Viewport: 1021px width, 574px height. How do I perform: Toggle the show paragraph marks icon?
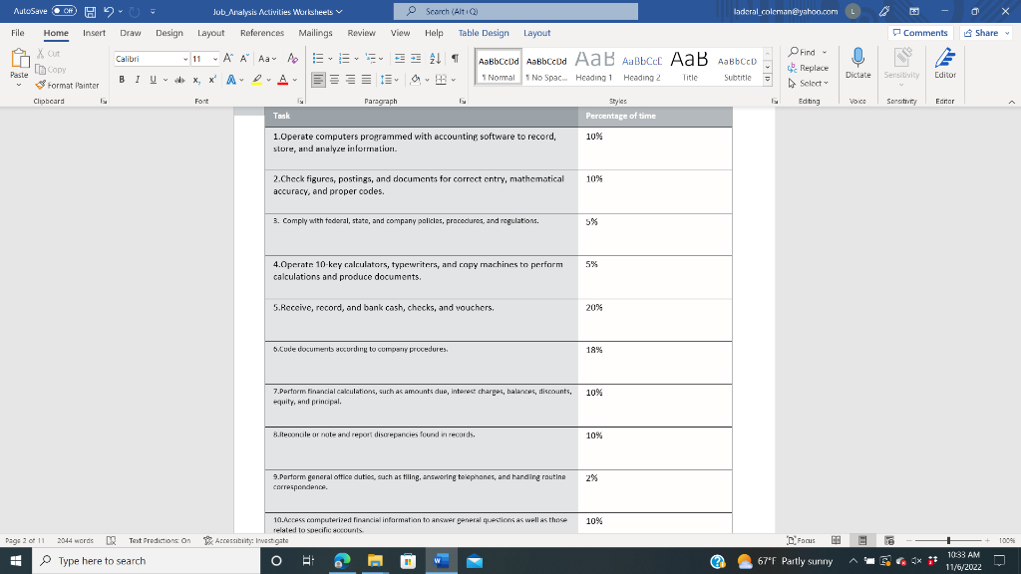(453, 58)
